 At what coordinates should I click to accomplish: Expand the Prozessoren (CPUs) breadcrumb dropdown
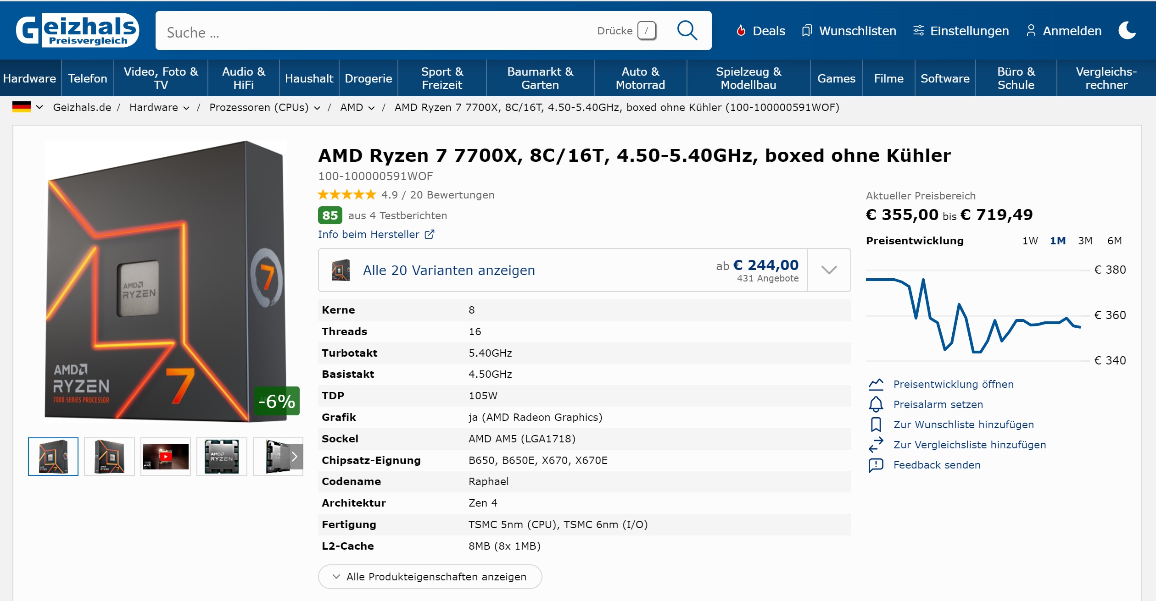coord(317,108)
